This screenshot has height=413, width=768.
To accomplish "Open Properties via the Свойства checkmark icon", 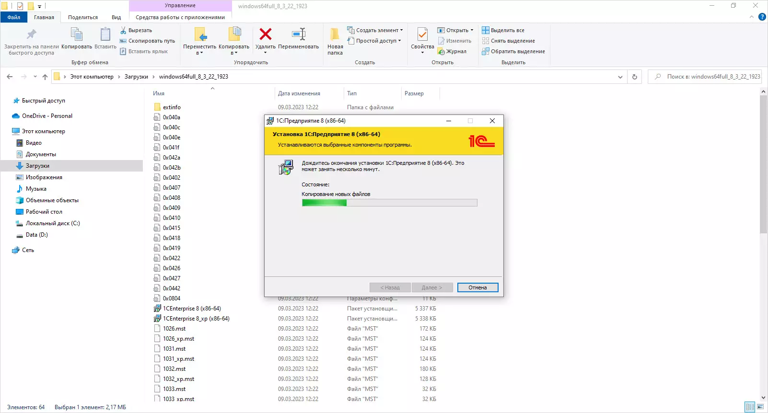I will click(x=422, y=34).
